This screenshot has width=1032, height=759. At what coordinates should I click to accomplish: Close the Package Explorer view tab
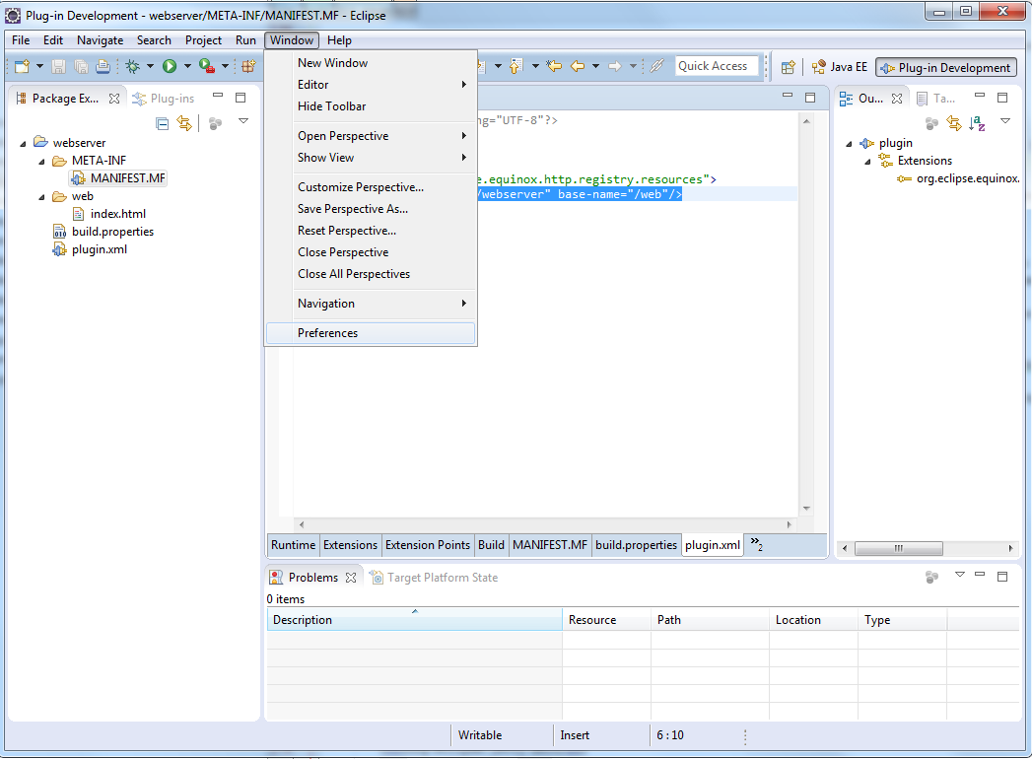[114, 99]
